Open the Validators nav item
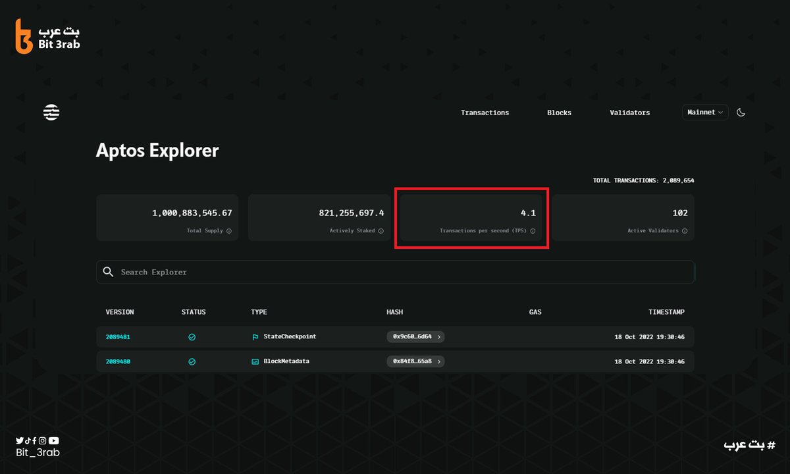Screen dimensions: 790x474 pyautogui.click(x=629, y=113)
